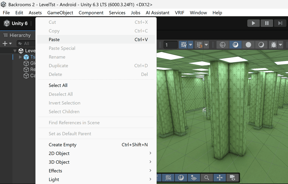
Task: Click the plus create object button
Action: [x=5, y=44]
